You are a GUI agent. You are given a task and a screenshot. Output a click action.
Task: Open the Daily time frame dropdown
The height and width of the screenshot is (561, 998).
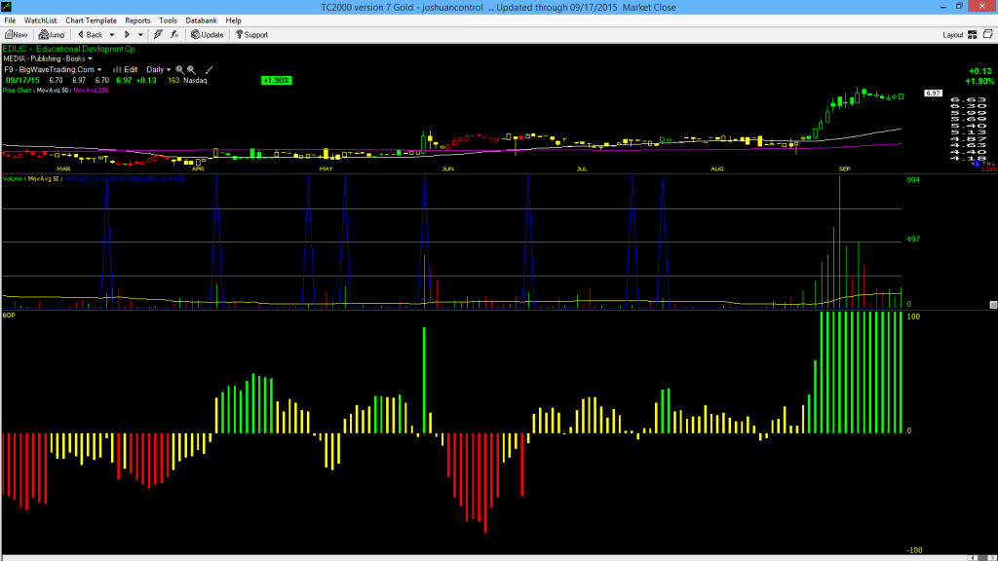159,69
